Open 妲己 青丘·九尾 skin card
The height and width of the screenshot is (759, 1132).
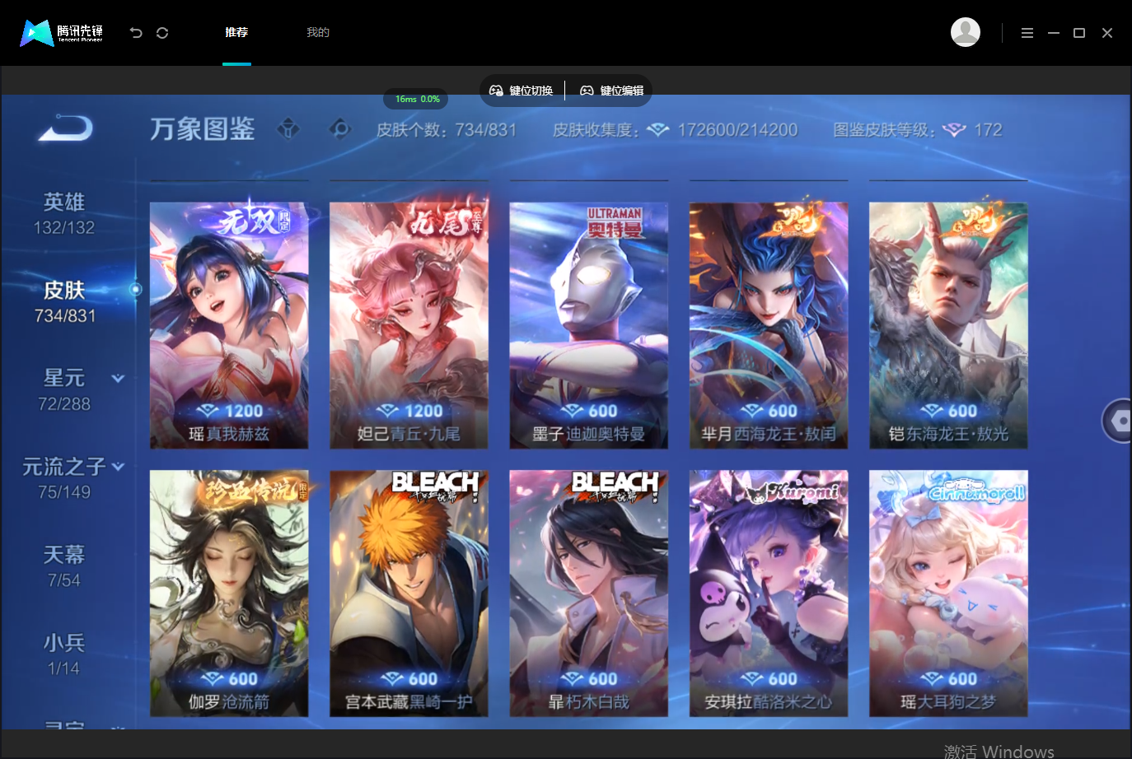[409, 325]
